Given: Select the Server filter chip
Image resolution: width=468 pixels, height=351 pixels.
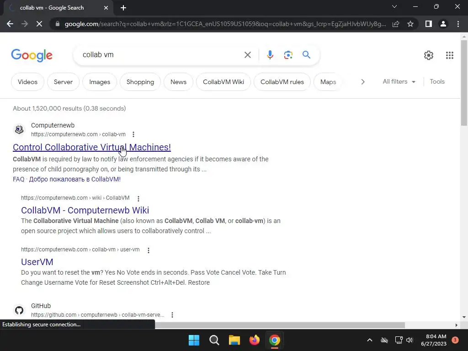Looking at the screenshot, I should tap(63, 82).
